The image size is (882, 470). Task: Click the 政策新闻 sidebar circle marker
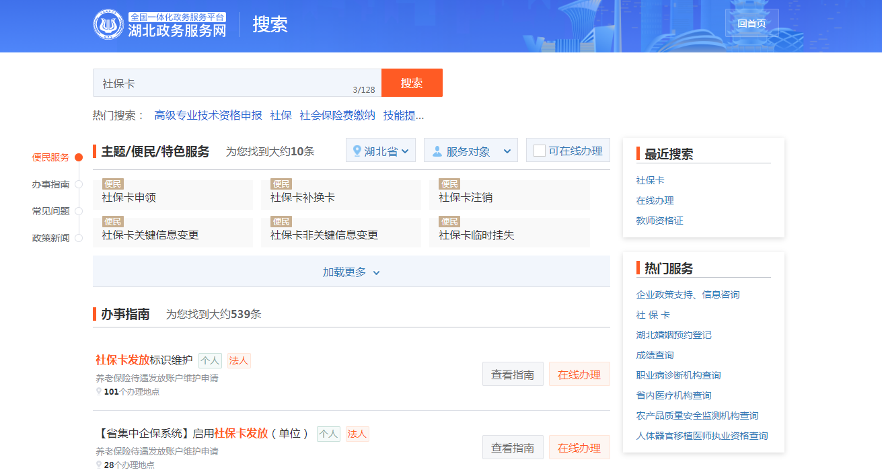coord(79,238)
